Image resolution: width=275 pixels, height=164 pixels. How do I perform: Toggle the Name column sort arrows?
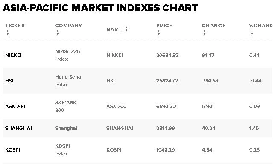pyautogui.click(x=126, y=29)
